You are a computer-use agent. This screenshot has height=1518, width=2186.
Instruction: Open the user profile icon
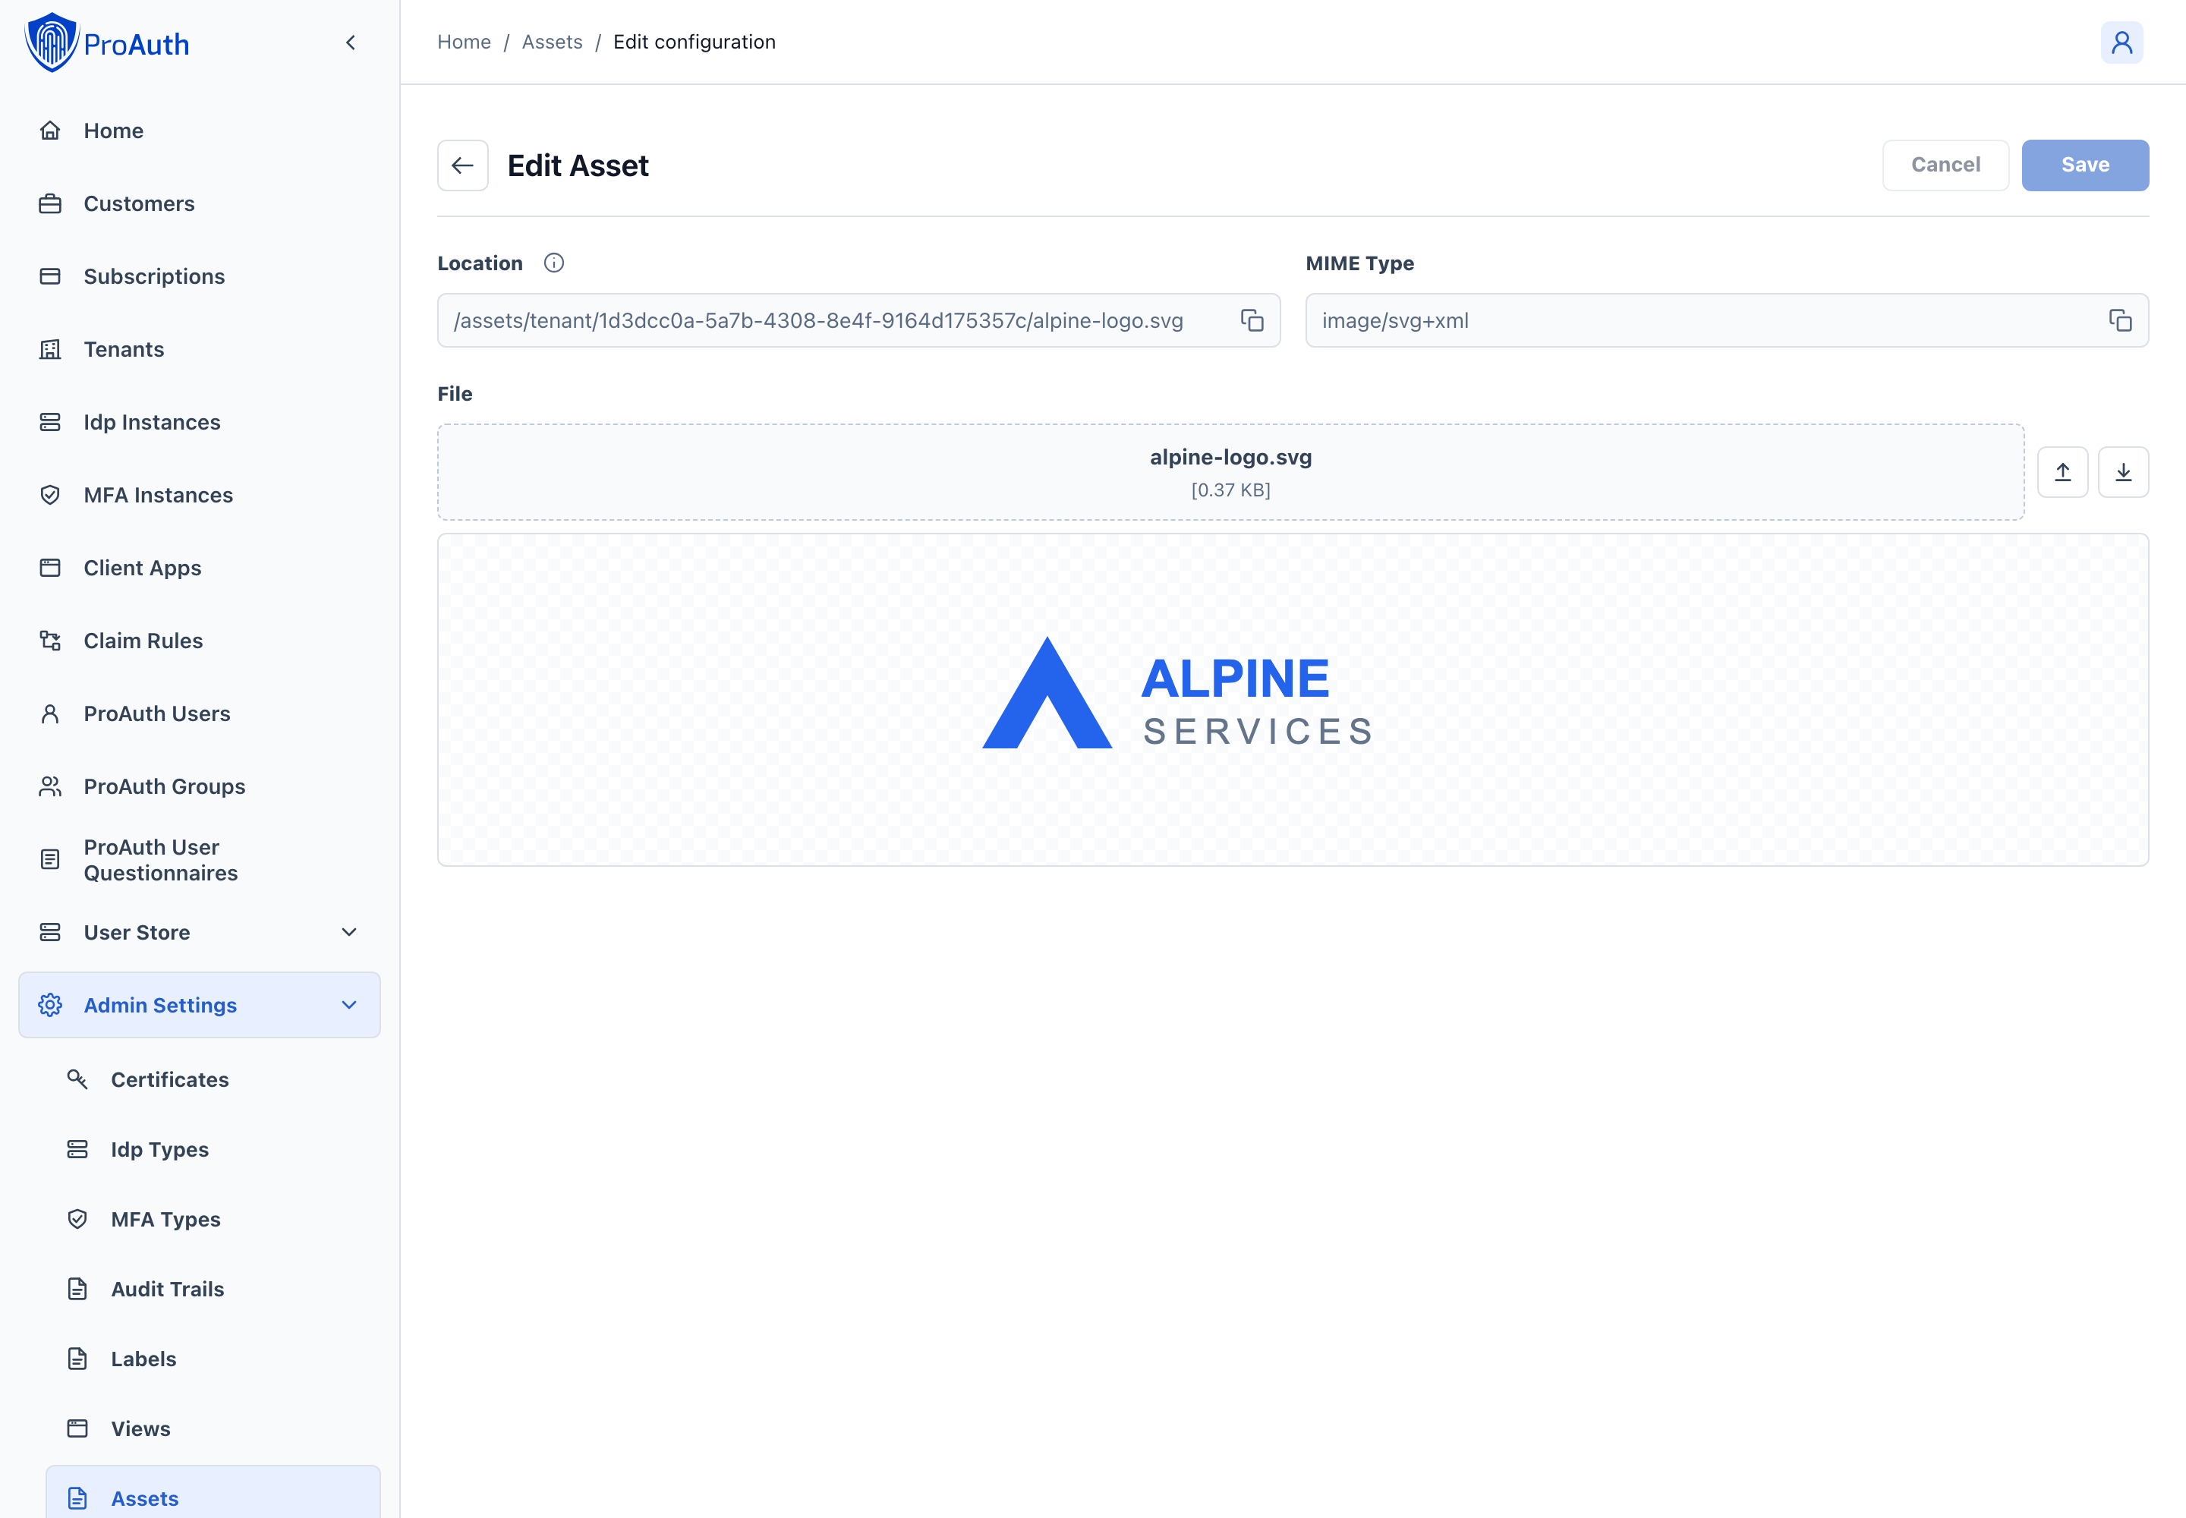[2121, 43]
